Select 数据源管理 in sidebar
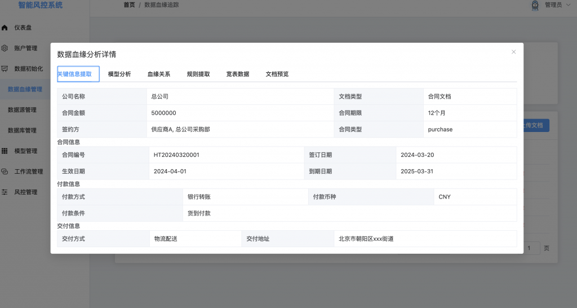 pyautogui.click(x=22, y=110)
